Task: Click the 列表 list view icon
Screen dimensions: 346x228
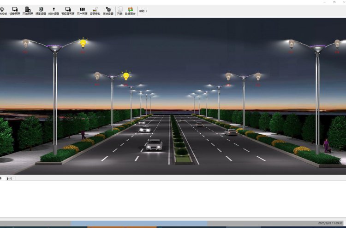Action: click(x=120, y=11)
